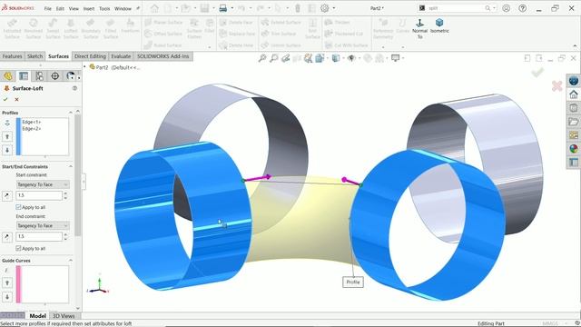Toggle start constraint Apply to all
Image resolution: width=581 pixels, height=327 pixels.
(18, 207)
